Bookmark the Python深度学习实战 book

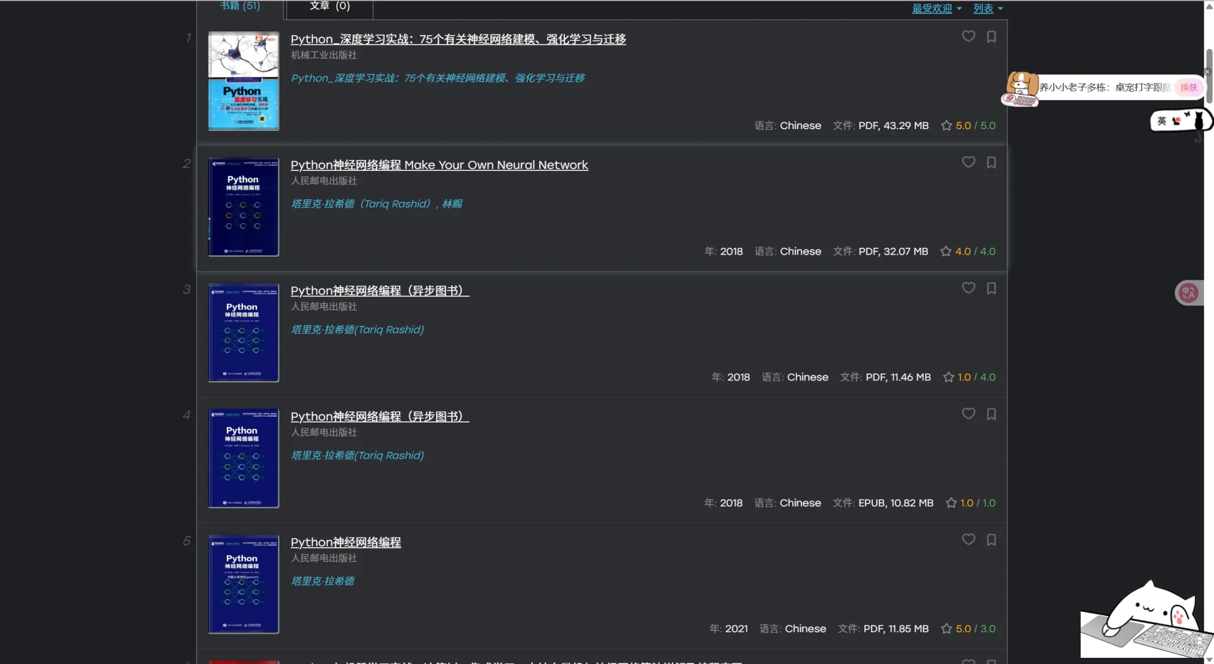point(991,37)
